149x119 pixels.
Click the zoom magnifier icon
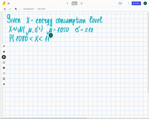16,9
